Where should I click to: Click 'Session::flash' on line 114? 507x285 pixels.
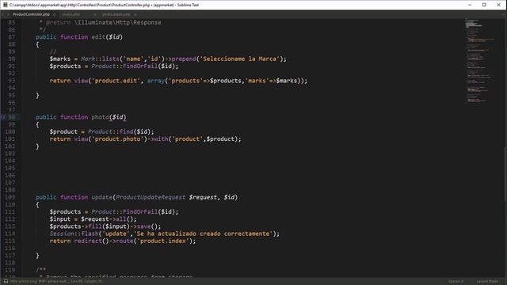(x=74, y=234)
